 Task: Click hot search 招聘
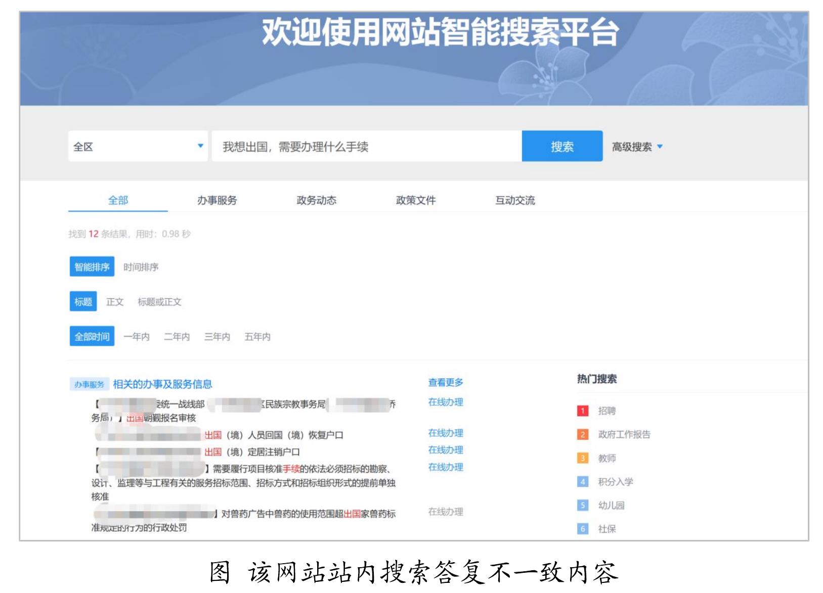pyautogui.click(x=607, y=411)
